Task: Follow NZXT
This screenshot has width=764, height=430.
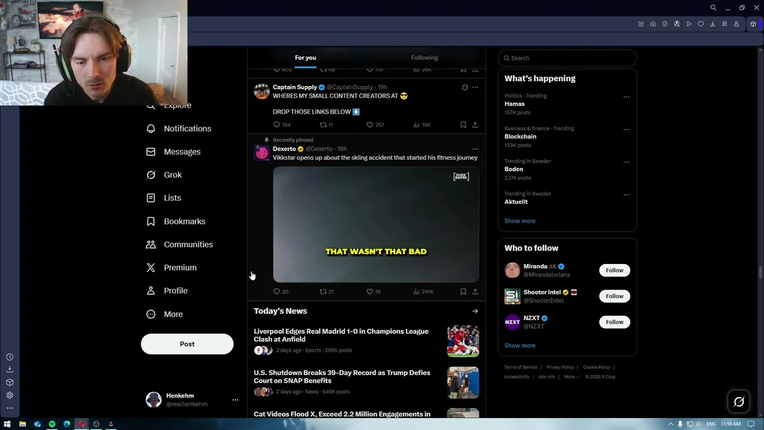Action: point(614,322)
